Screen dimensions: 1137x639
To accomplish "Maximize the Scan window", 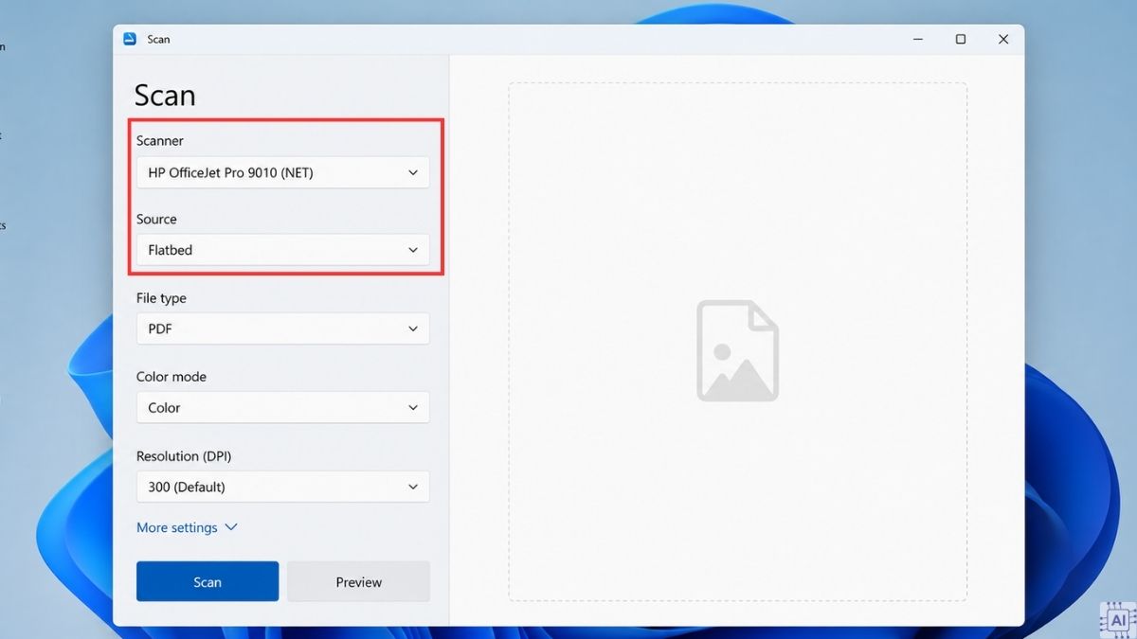I will point(961,39).
